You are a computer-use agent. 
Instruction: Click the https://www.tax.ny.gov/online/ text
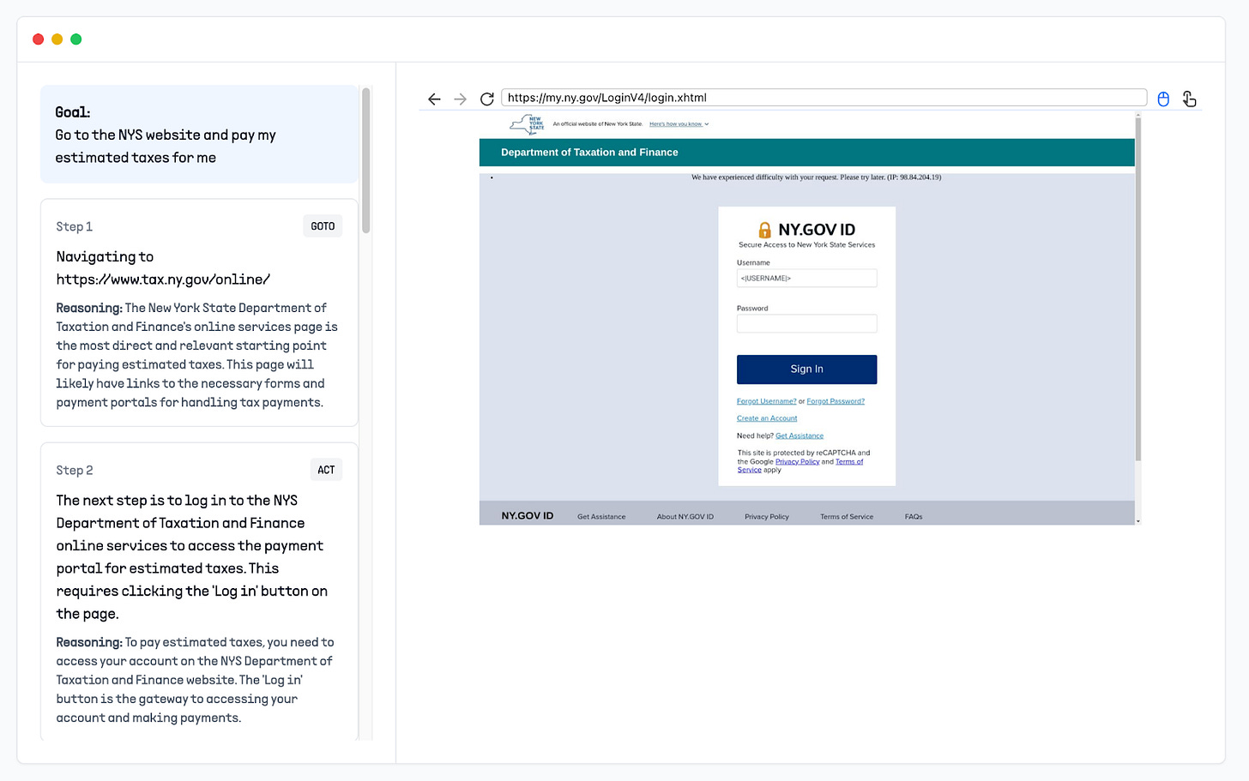[163, 279]
